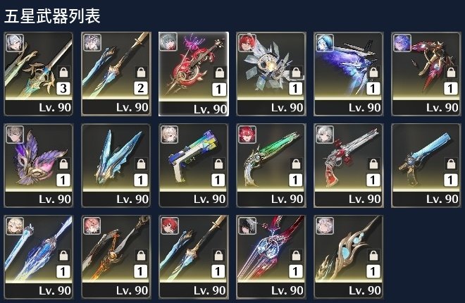The height and width of the screenshot is (303, 465).
Task: Open the crystal flower rectifier weapon card
Action: (x=271, y=74)
